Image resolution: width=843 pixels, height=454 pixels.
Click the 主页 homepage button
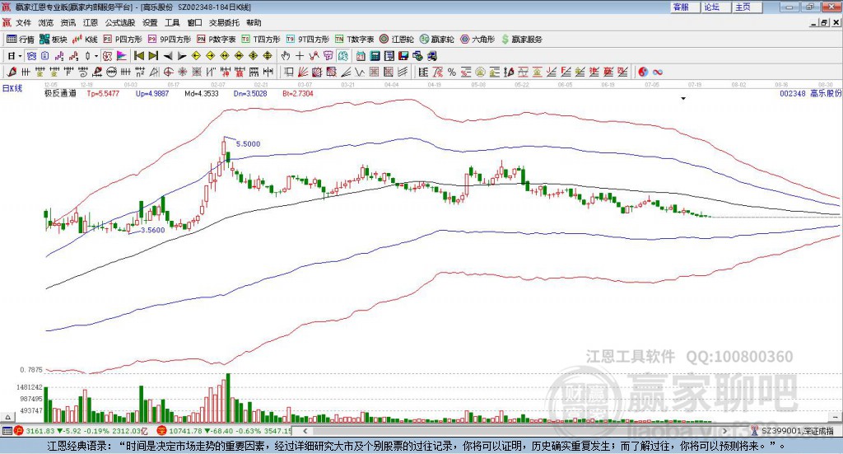(748, 7)
